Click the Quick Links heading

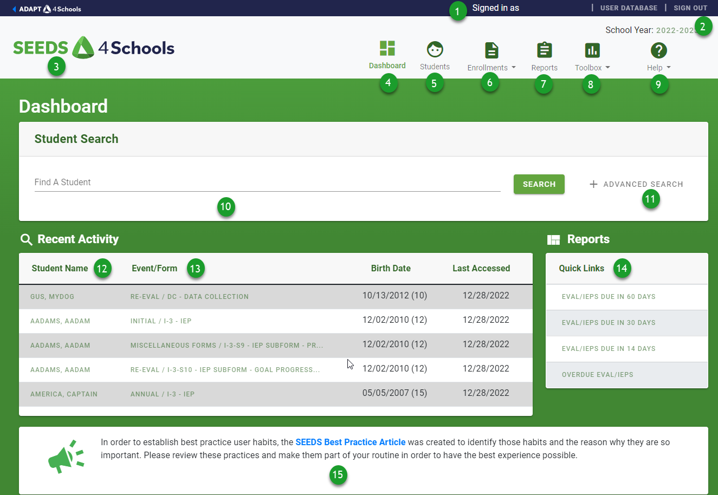pyautogui.click(x=581, y=269)
